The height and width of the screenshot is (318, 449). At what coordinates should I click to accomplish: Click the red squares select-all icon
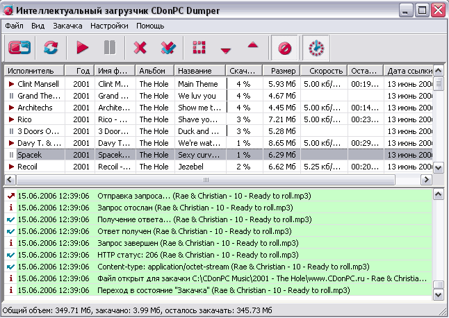coord(199,47)
